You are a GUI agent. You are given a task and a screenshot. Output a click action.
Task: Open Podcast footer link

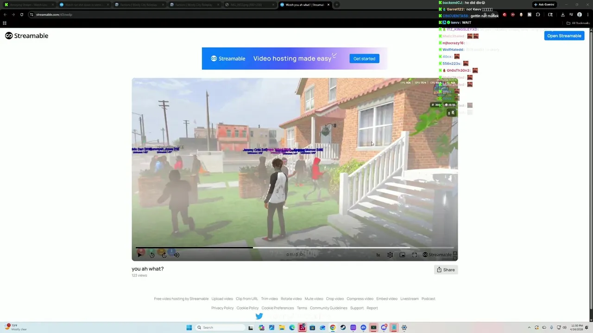tap(428, 299)
